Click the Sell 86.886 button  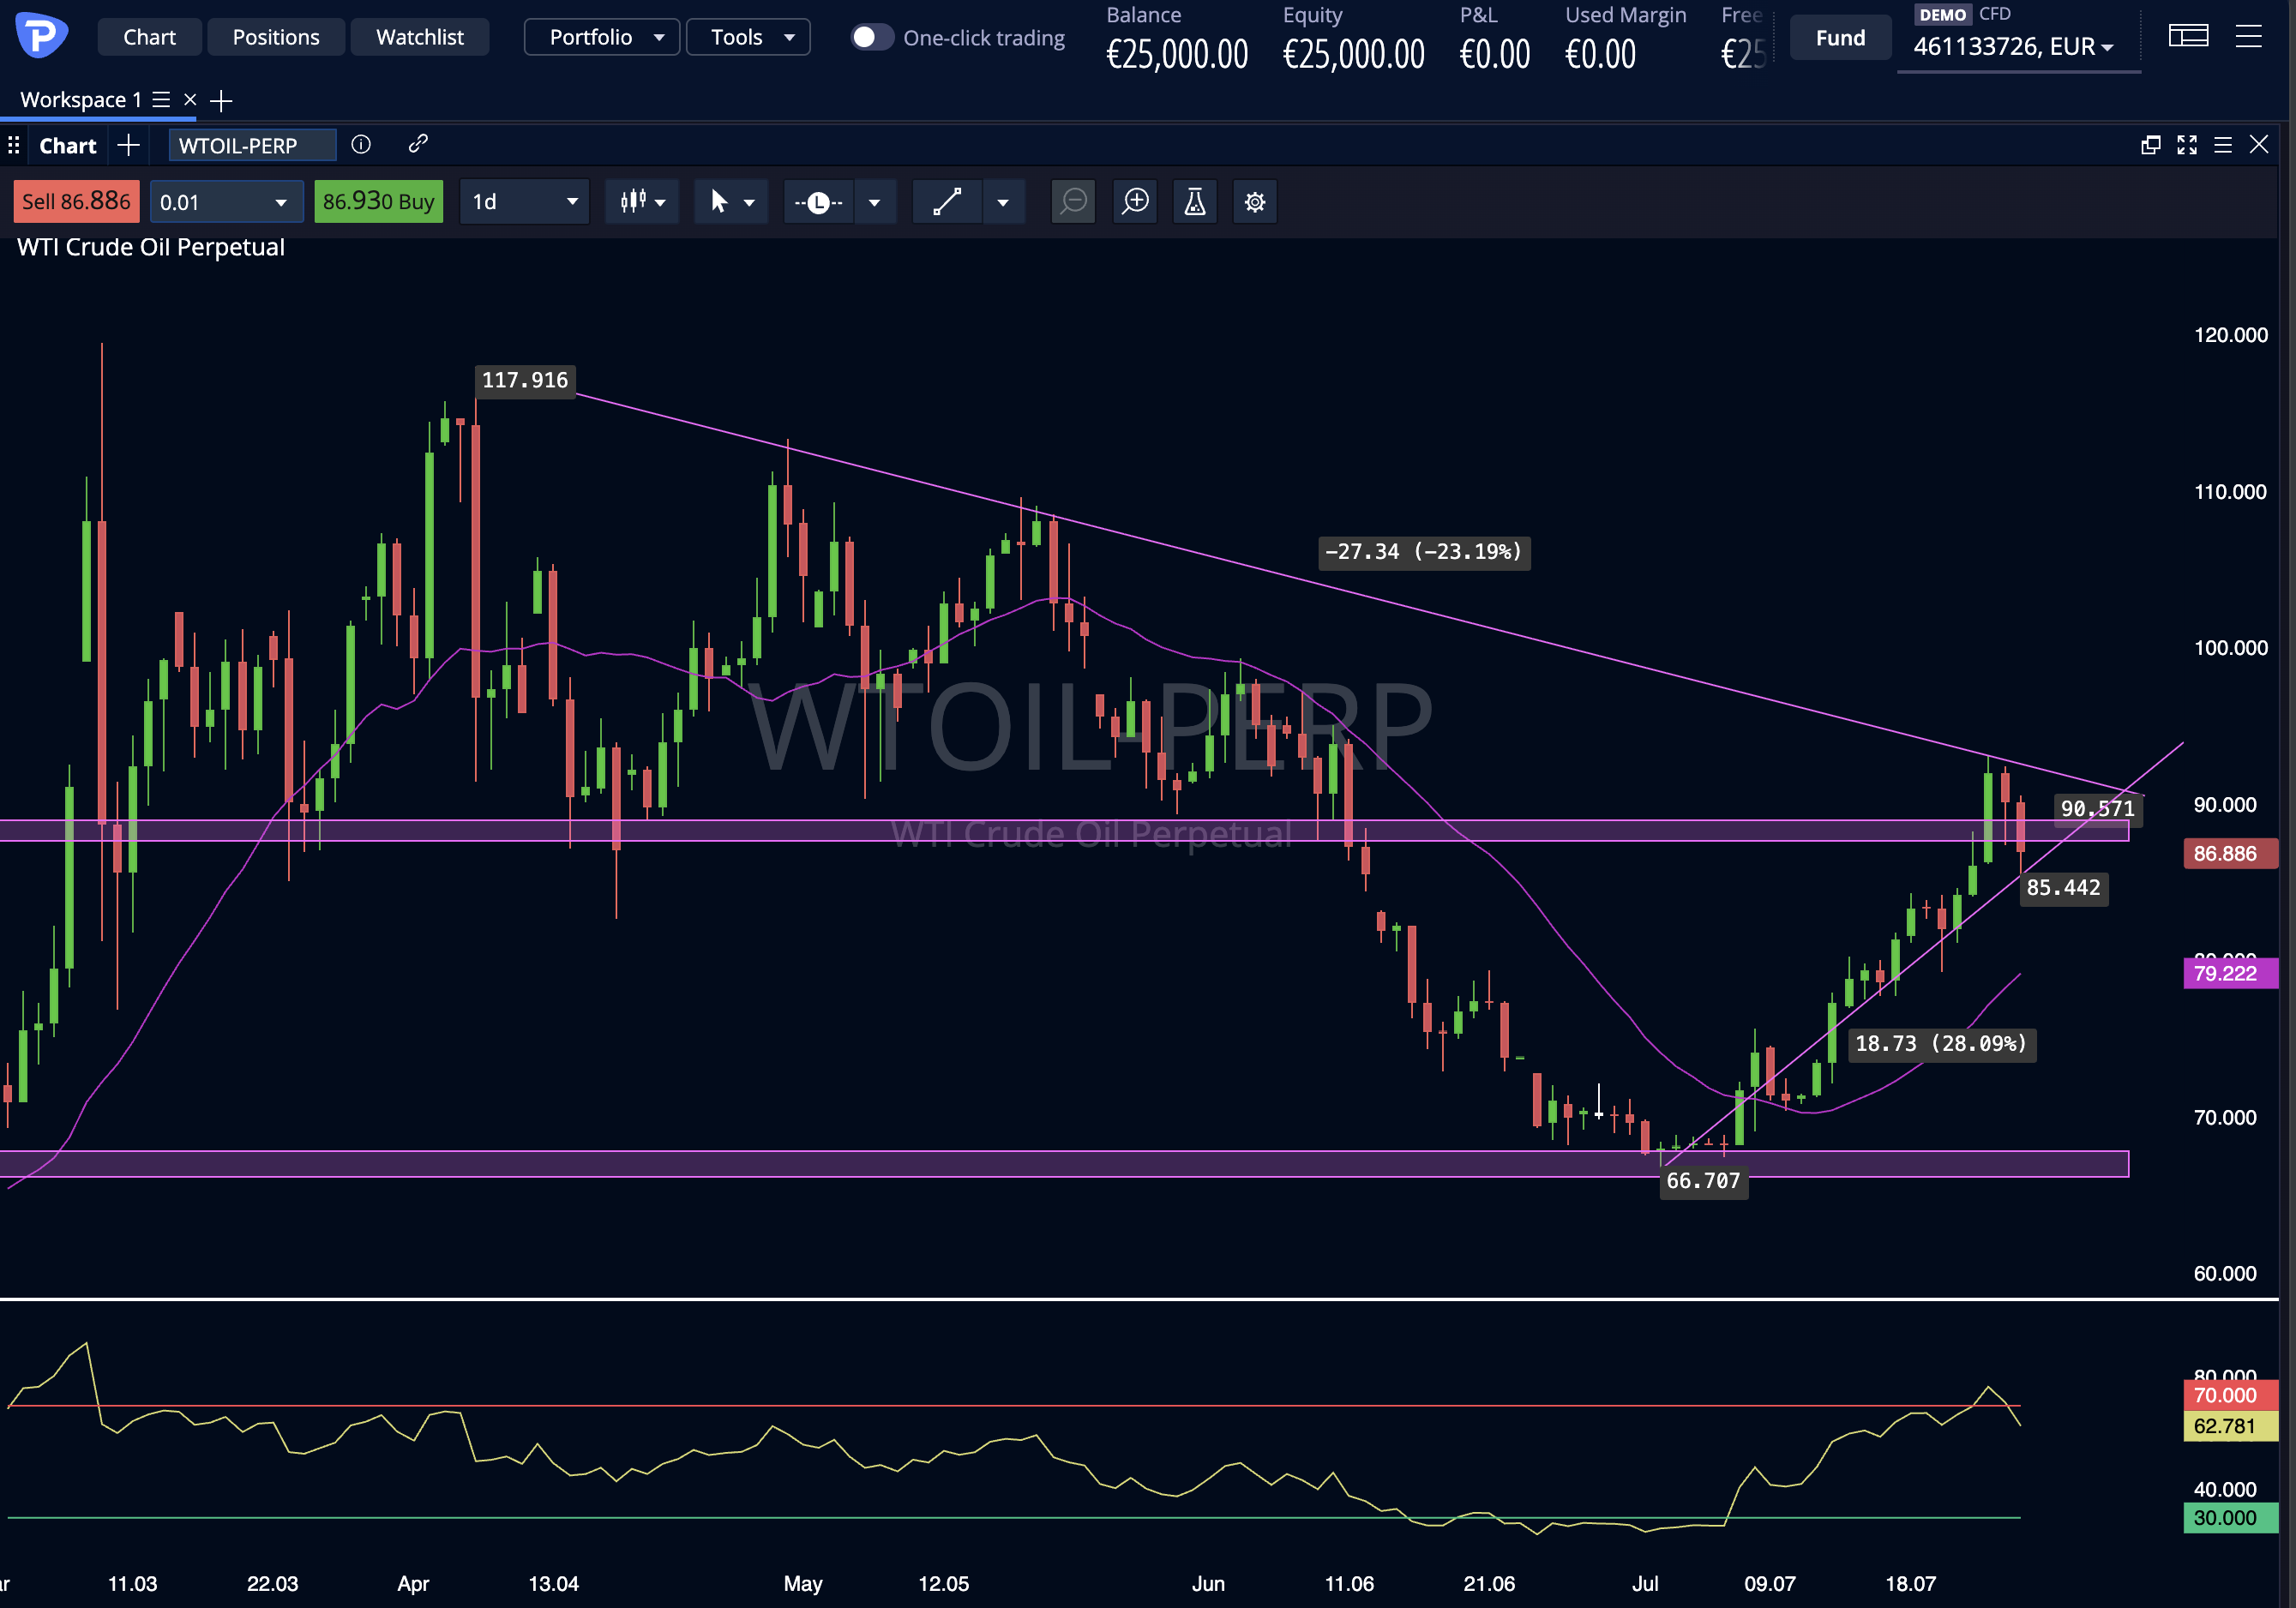tap(76, 202)
